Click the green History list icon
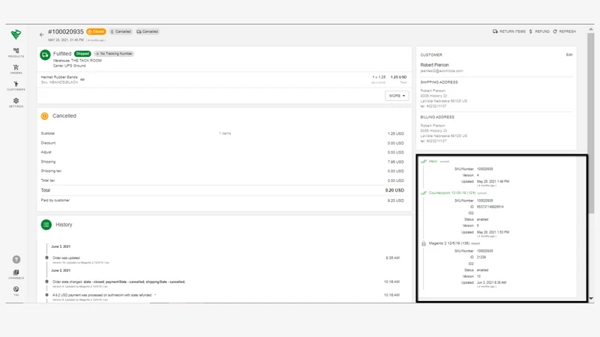Image resolution: width=600 pixels, height=337 pixels. click(46, 225)
